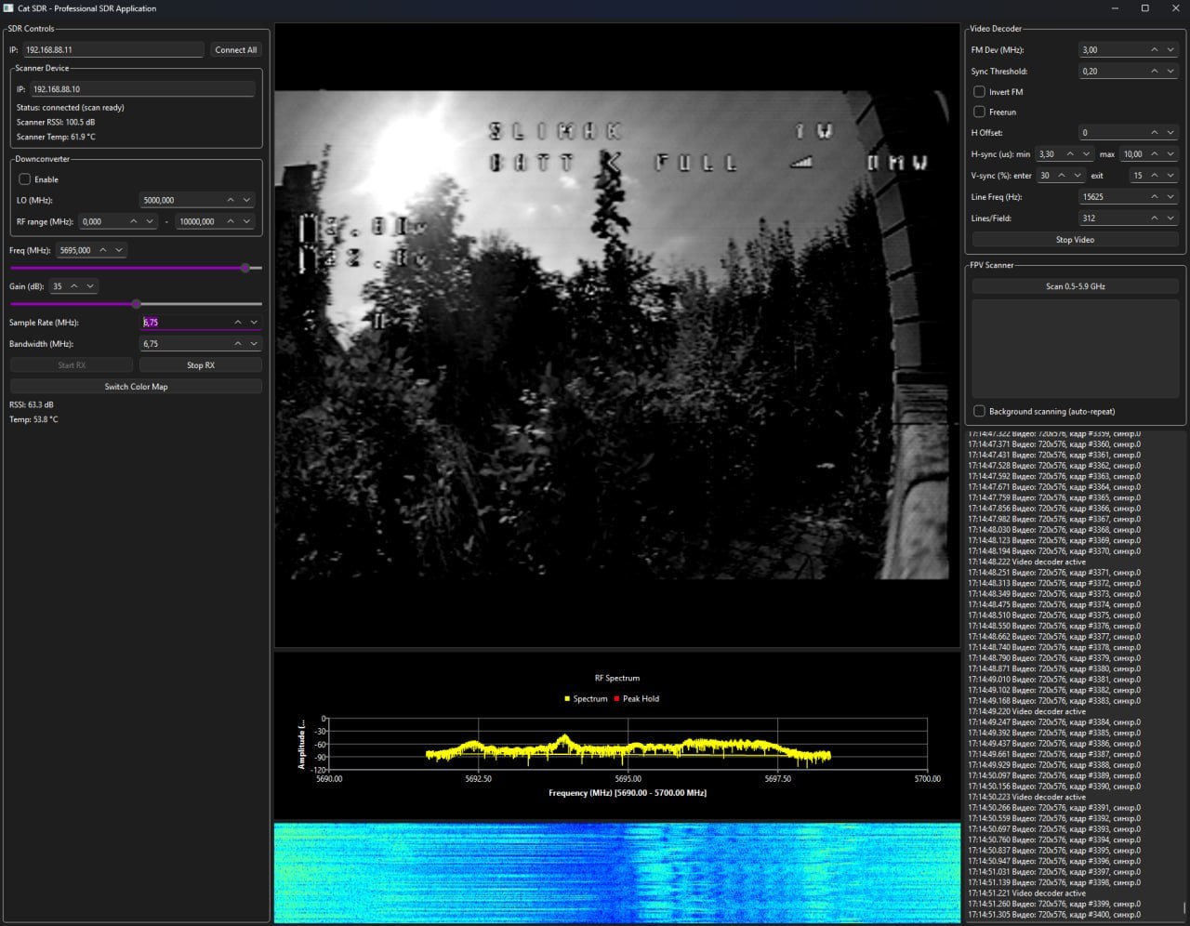Start the Scan 0.5-5.9 GHz sweep
The image size is (1190, 926).
pos(1075,286)
